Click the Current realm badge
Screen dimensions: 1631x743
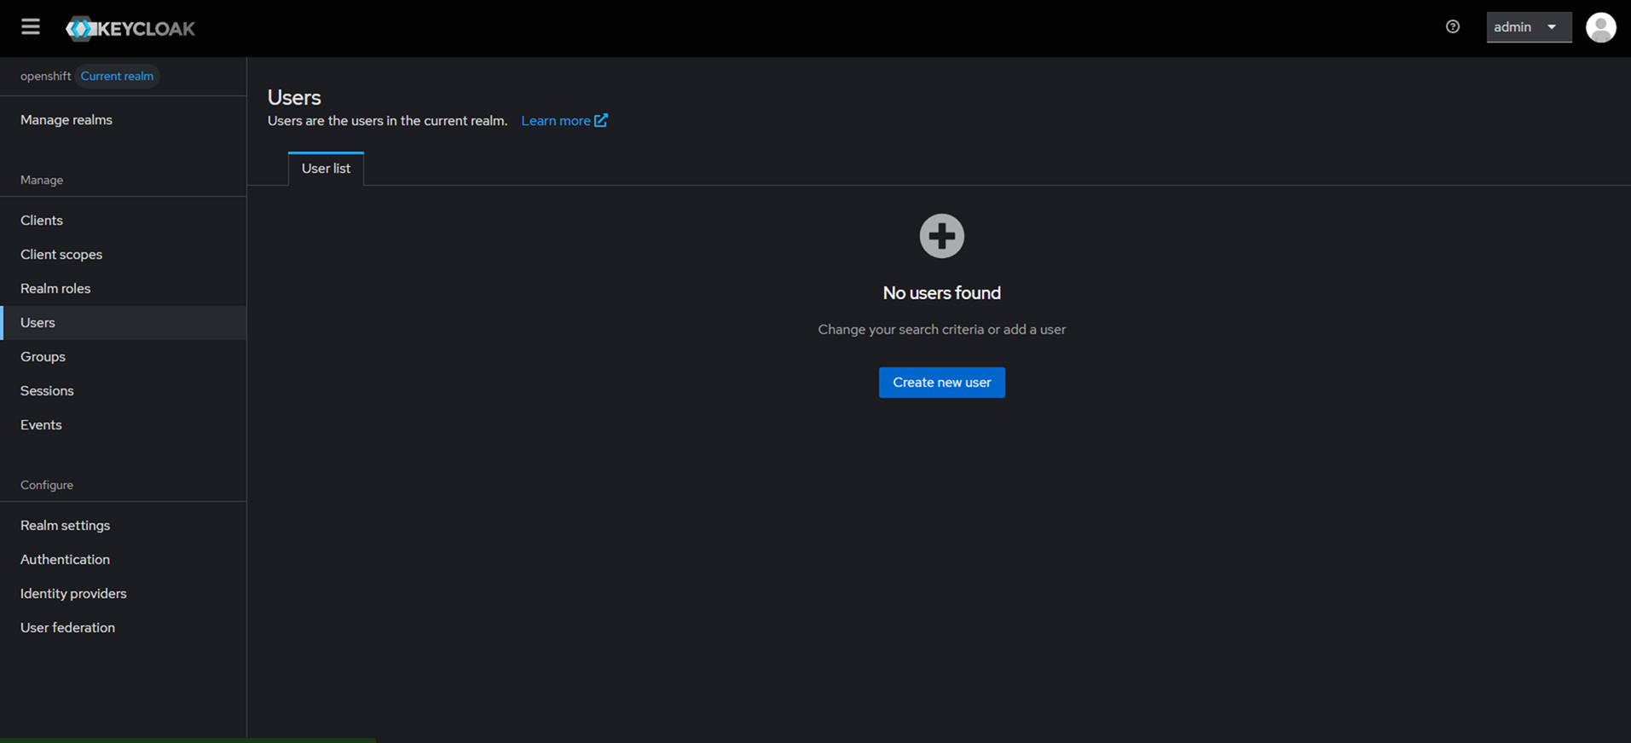(117, 76)
